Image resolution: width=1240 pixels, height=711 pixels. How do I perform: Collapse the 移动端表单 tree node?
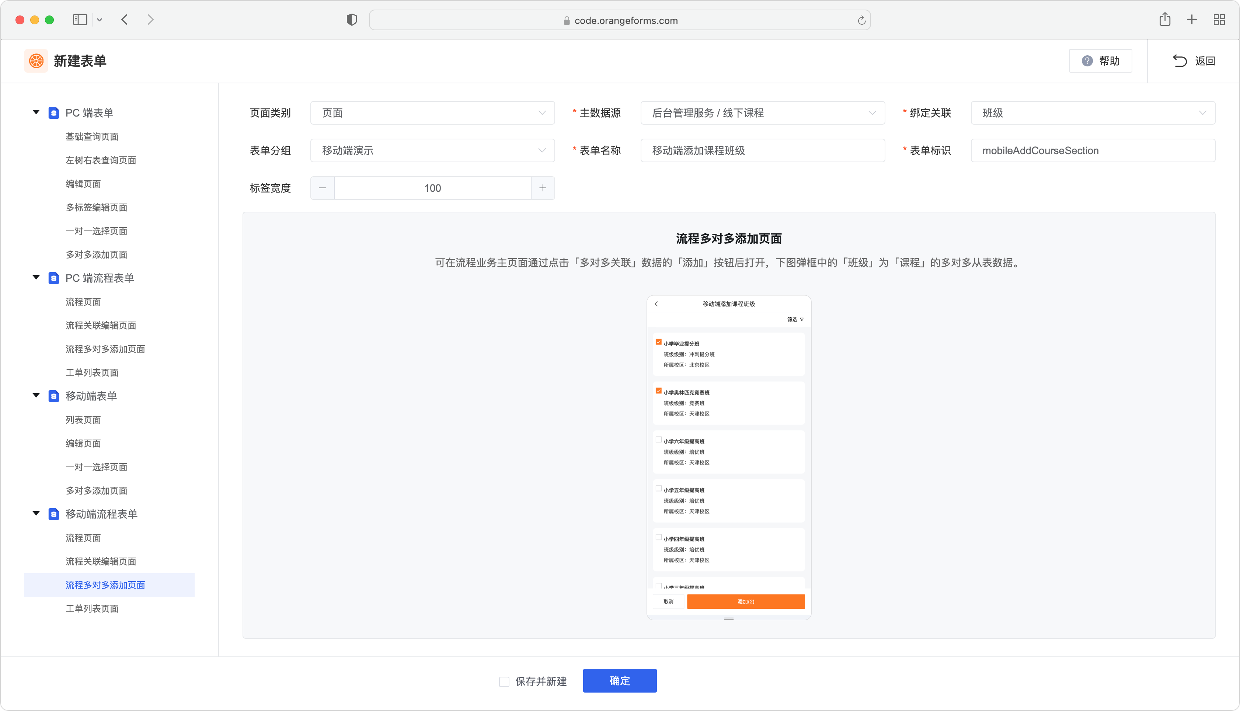36,396
